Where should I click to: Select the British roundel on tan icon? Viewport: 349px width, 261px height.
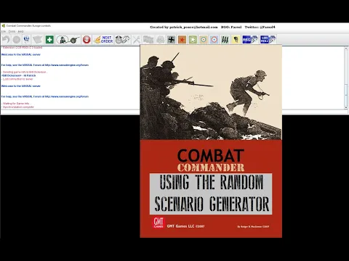pos(204,39)
